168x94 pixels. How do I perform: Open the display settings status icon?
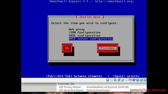(x=130, y=80)
